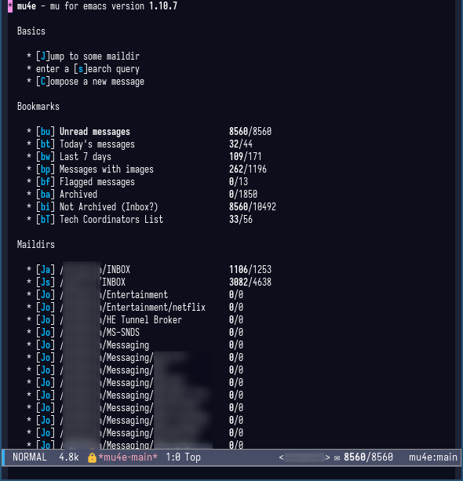
Task: Click the 32/44 count for Today's messages
Action: click(x=241, y=144)
